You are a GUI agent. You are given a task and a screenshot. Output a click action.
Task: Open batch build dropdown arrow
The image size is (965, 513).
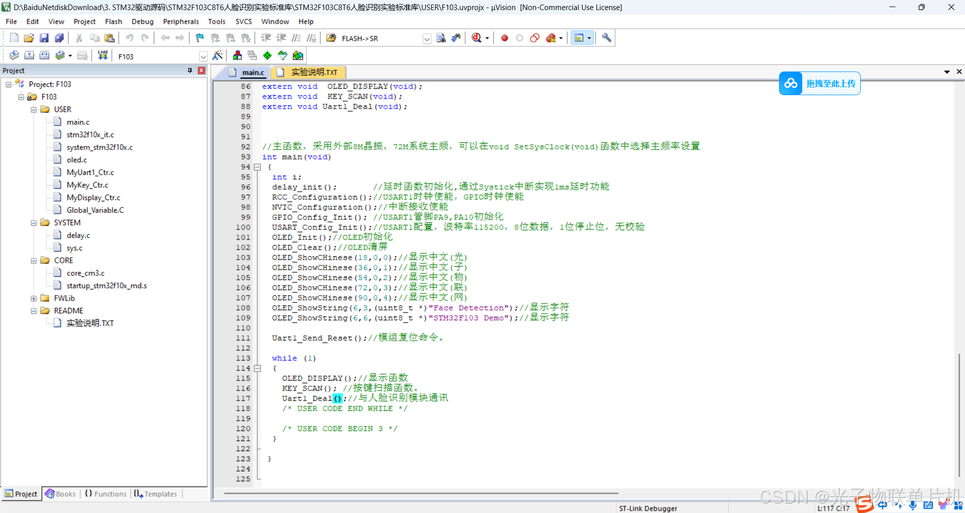[70, 56]
